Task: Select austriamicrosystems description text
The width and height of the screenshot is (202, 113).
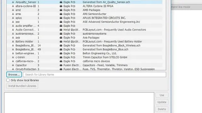Action: pos(94,34)
